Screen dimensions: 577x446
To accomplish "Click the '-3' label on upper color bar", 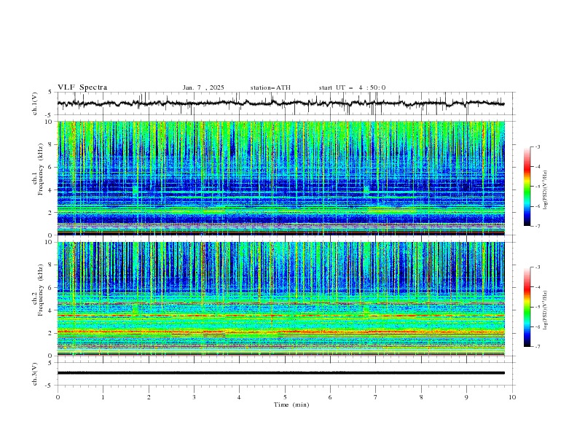I will (538, 146).
